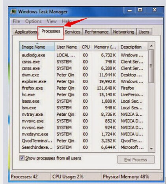
Task: Toggle Show processes from all users
Action: pos(22,158)
